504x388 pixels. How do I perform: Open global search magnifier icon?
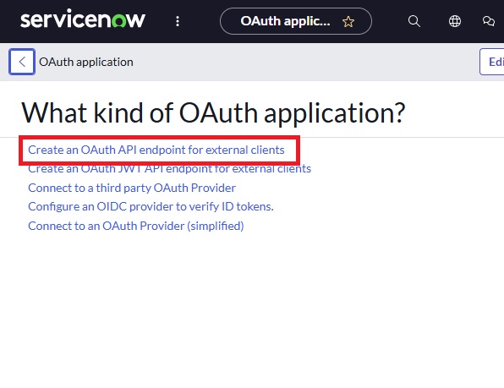414,21
